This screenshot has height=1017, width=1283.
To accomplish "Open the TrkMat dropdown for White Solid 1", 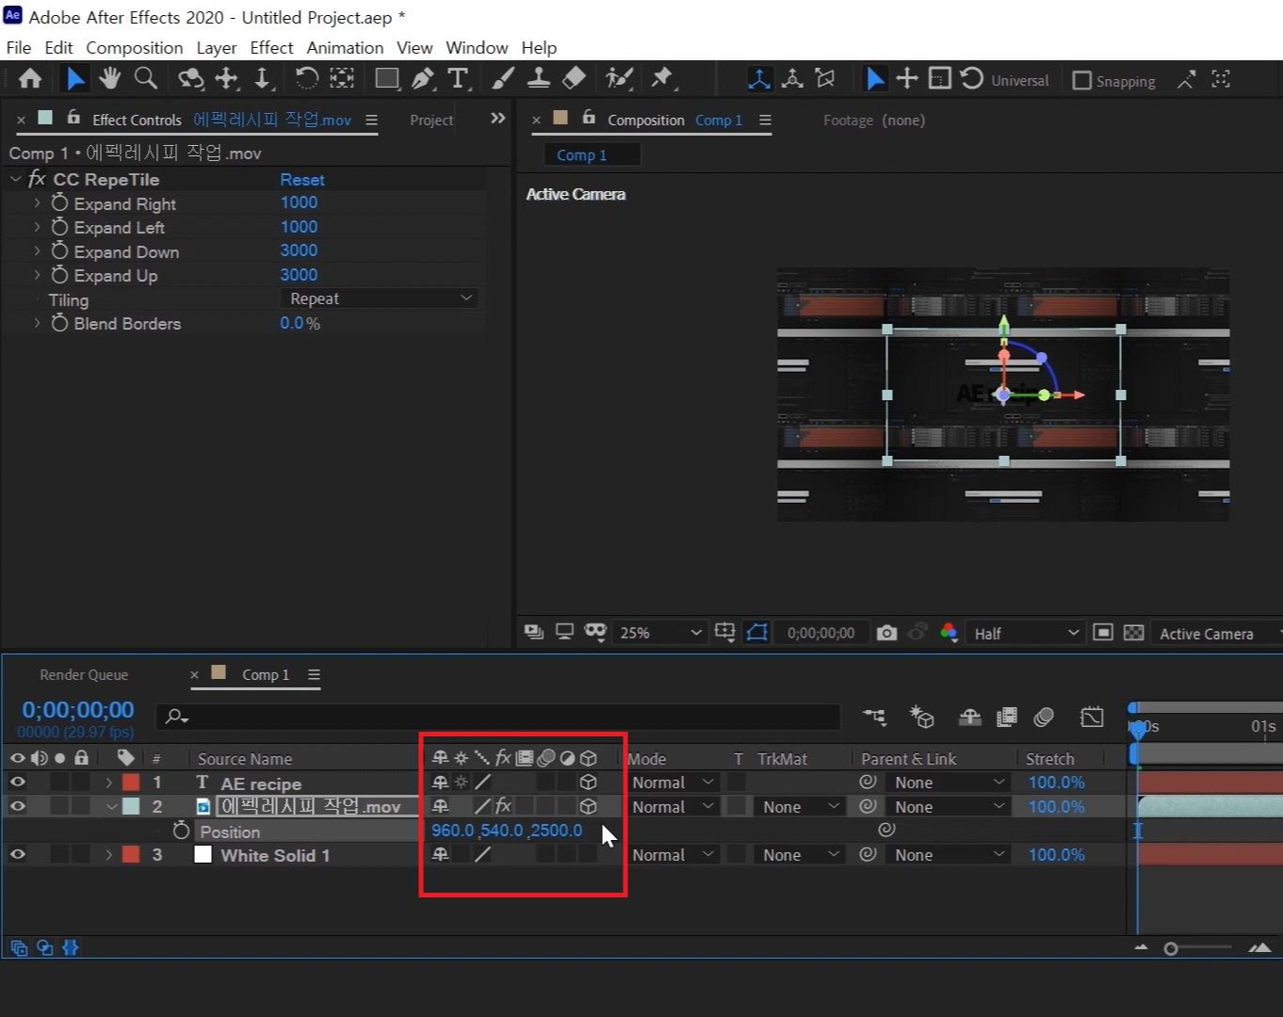I will (x=800, y=855).
